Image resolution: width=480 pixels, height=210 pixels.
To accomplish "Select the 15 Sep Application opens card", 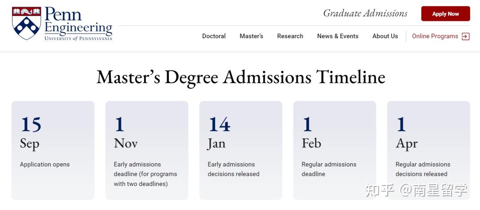I will 53,150.
